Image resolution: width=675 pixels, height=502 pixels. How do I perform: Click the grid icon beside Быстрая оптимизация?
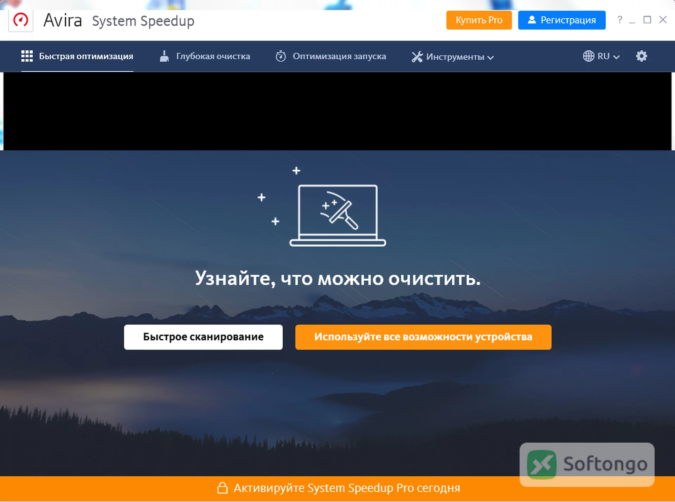click(x=27, y=56)
